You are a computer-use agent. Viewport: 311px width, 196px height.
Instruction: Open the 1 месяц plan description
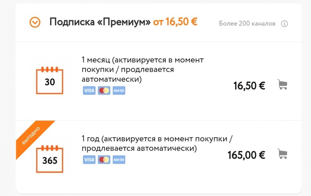tap(142, 70)
